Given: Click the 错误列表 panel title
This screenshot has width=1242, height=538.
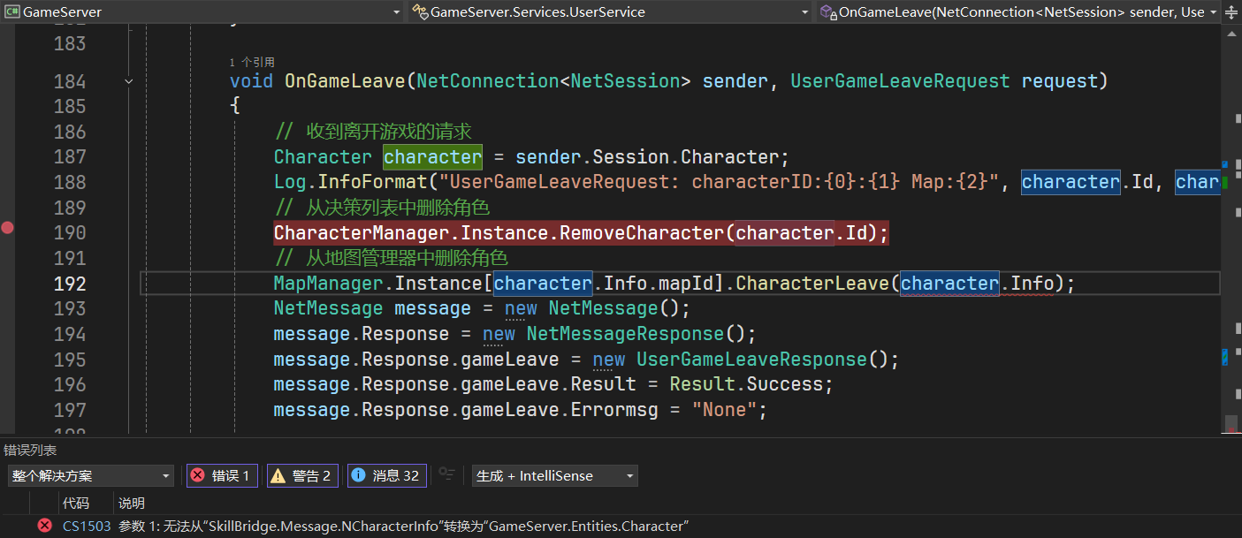Looking at the screenshot, I should click(x=30, y=451).
